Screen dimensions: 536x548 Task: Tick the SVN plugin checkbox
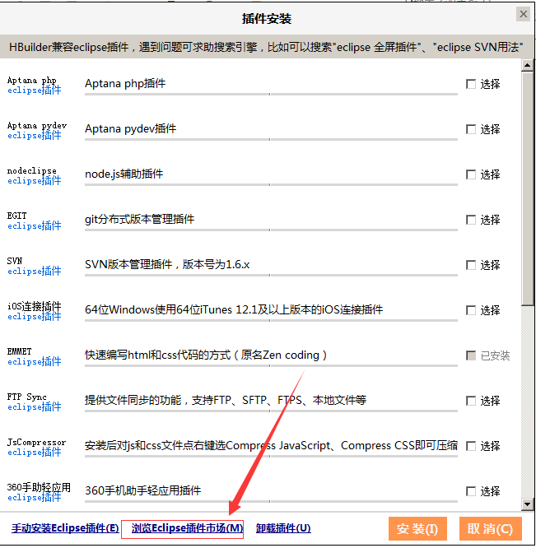(471, 265)
